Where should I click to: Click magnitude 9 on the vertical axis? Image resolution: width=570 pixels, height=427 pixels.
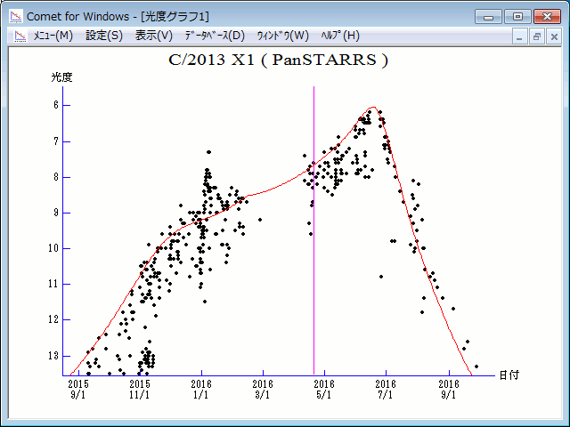[55, 213]
